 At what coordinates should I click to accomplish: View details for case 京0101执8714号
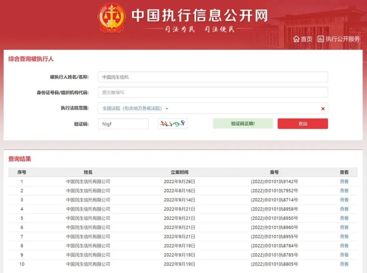coord(344,200)
